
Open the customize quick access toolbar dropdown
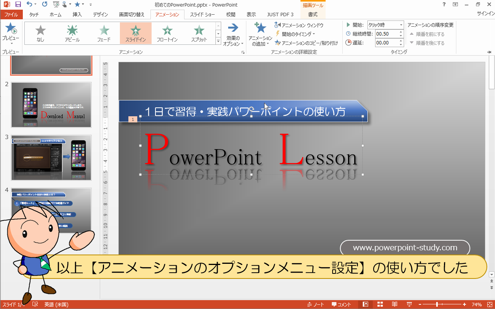click(90, 5)
